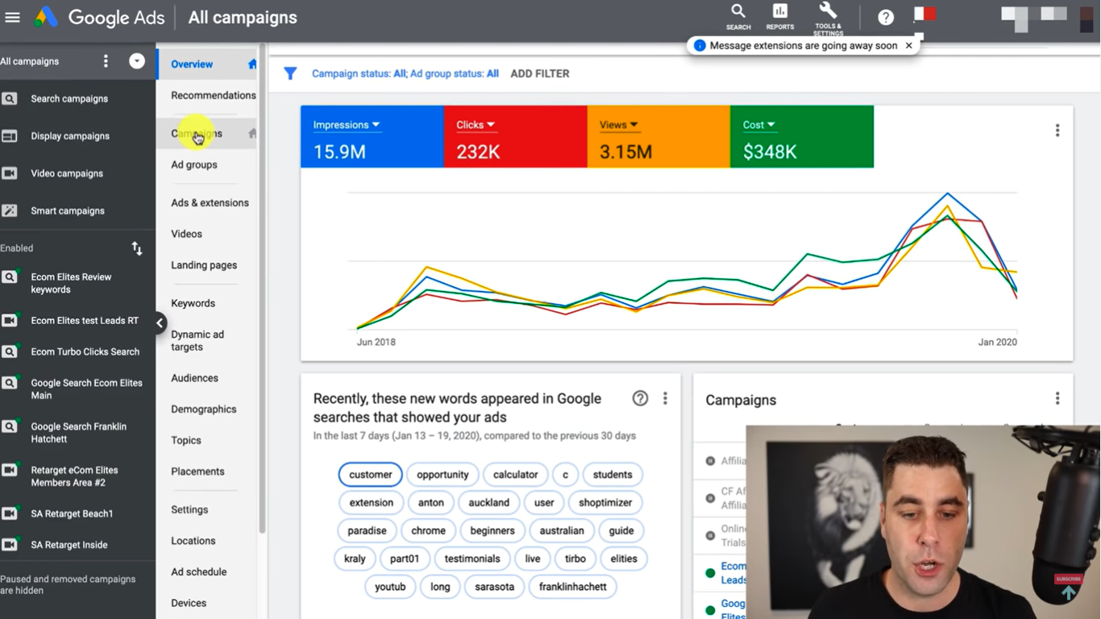Viewport: 1101px width, 619px height.
Task: Open the Audiences page
Action: click(194, 378)
